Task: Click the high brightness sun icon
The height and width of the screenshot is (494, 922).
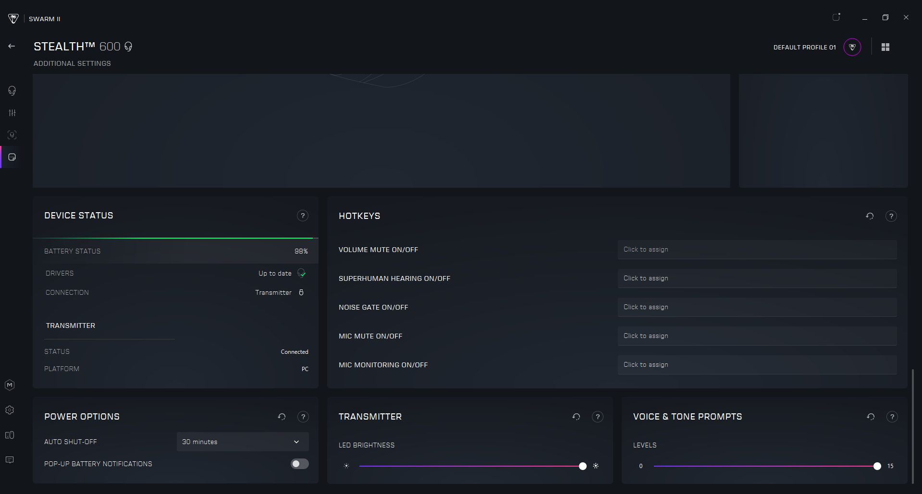Action: (596, 466)
